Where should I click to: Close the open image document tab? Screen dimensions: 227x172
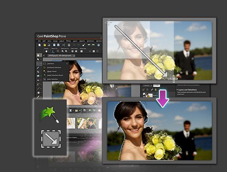74,56
